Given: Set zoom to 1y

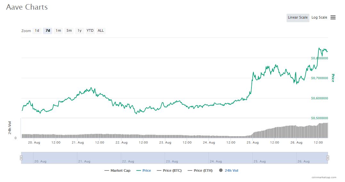Looking at the screenshot, I should tap(79, 31).
